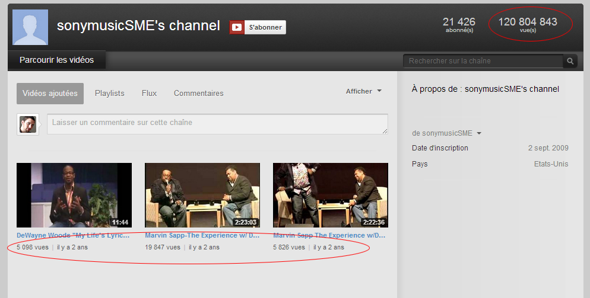The width and height of the screenshot is (590, 298).
Task: Open the DeWayne Woods video thumbnail
Action: coord(74,195)
